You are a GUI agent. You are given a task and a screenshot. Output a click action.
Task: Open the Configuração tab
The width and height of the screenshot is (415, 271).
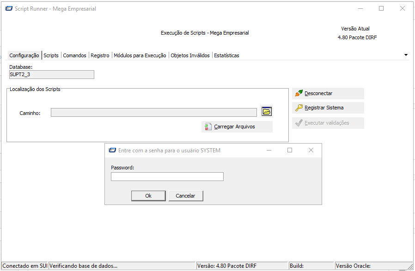[24, 55]
